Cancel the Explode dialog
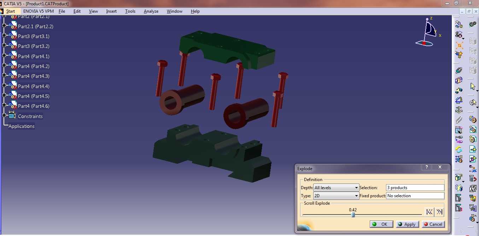This screenshot has height=236, width=479. (433, 224)
